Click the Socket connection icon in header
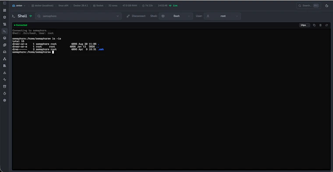The width and height of the screenshot is (333, 172). click(94, 6)
